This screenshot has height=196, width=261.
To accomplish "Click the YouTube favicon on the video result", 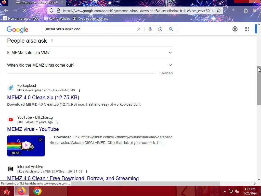I will tap(11, 120).
